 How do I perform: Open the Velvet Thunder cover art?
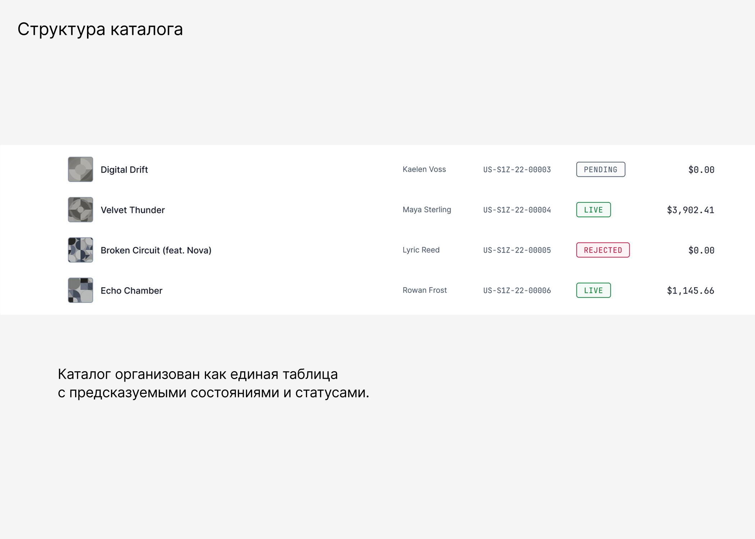80,209
